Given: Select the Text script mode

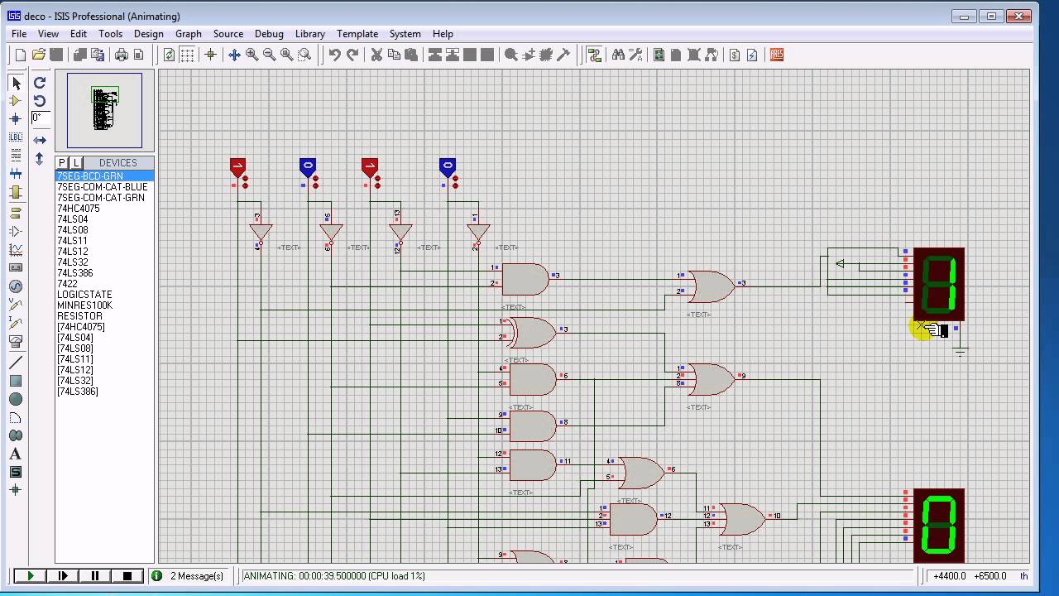Looking at the screenshot, I should (x=16, y=156).
